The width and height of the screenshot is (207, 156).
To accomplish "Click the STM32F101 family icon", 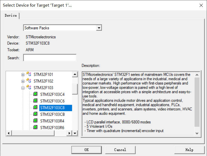I will click(x=29, y=74).
